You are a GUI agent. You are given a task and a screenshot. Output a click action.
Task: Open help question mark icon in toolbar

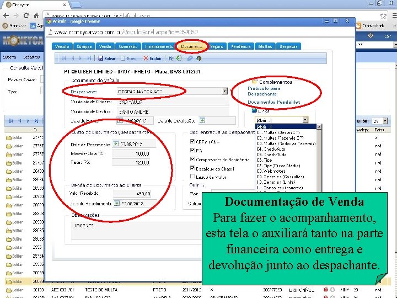tap(170, 58)
